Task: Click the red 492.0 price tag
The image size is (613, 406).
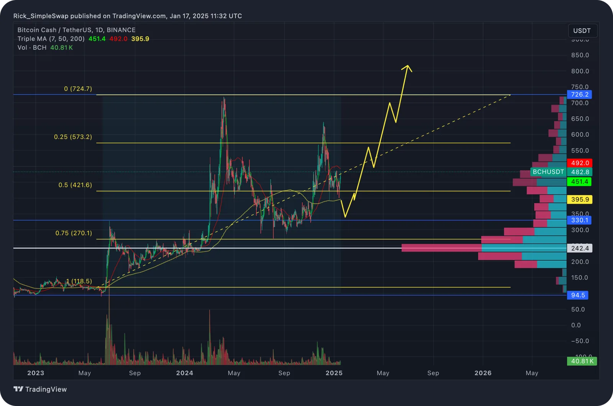Action: pyautogui.click(x=579, y=163)
